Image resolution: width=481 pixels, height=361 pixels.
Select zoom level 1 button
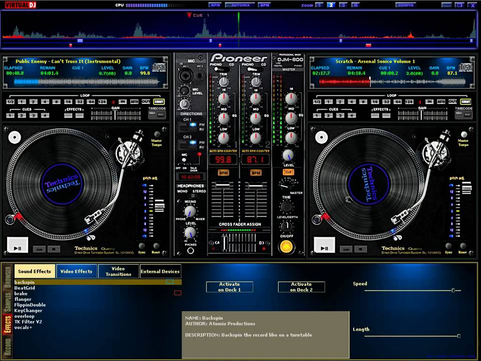pos(319,5)
